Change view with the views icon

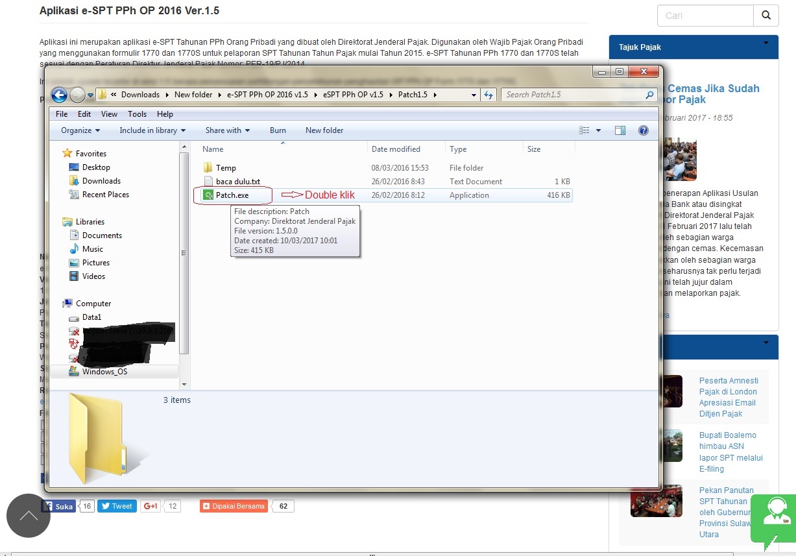tap(584, 130)
